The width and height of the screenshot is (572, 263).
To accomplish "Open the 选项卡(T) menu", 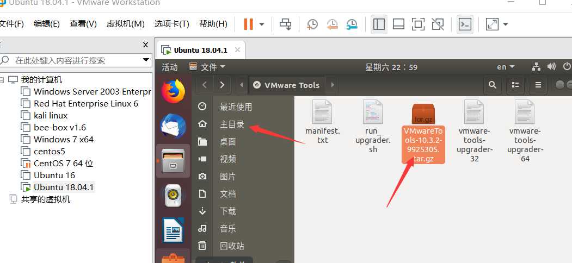I will [x=172, y=24].
